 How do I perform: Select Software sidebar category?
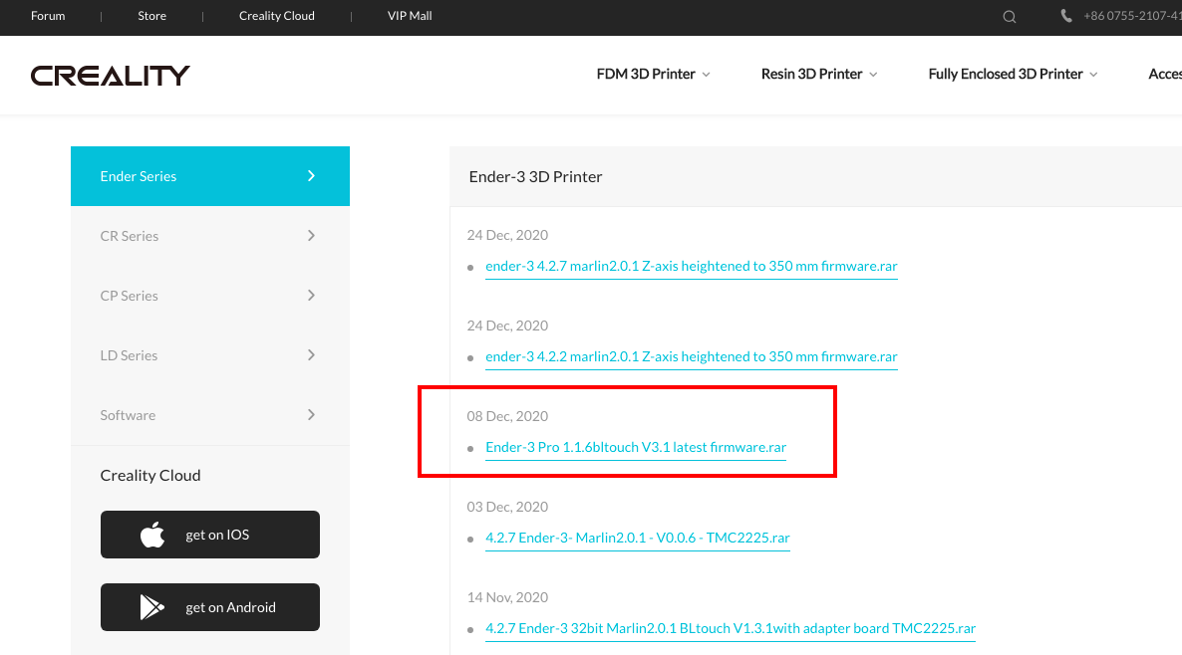[210, 415]
